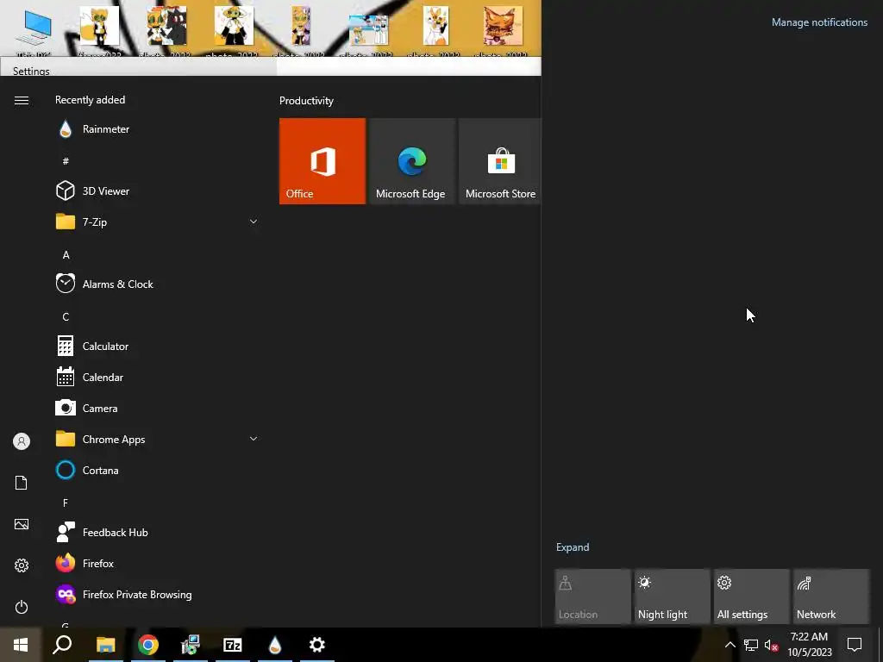Toggle Night light quick action

[672, 596]
